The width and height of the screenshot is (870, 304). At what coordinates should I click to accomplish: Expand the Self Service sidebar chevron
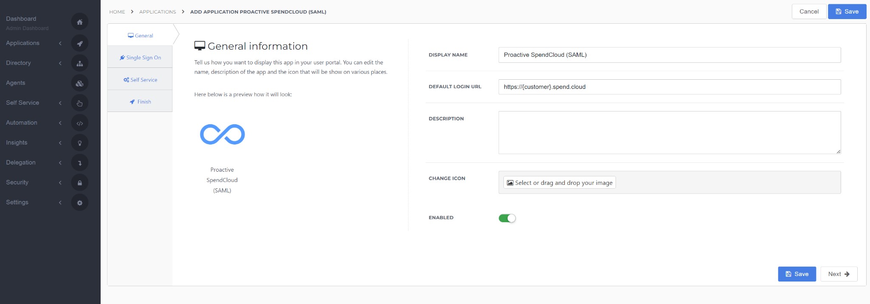pos(60,103)
